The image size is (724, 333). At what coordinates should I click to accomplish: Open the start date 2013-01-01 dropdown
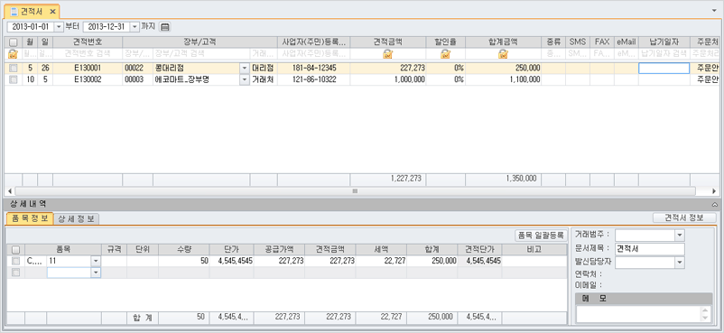click(58, 27)
